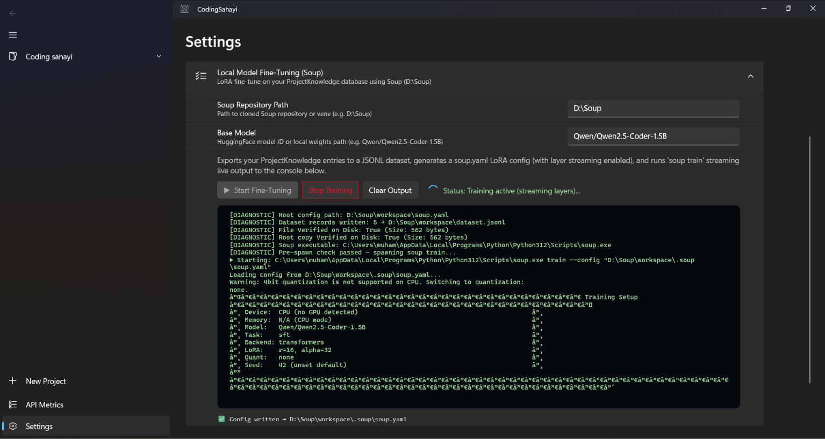Edit the Soup Repository Path field

coord(653,109)
